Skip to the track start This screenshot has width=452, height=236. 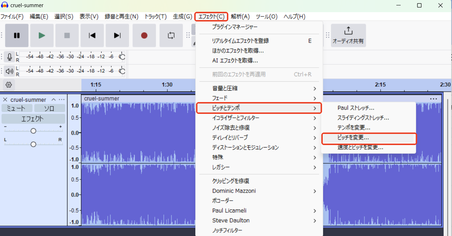(92, 35)
